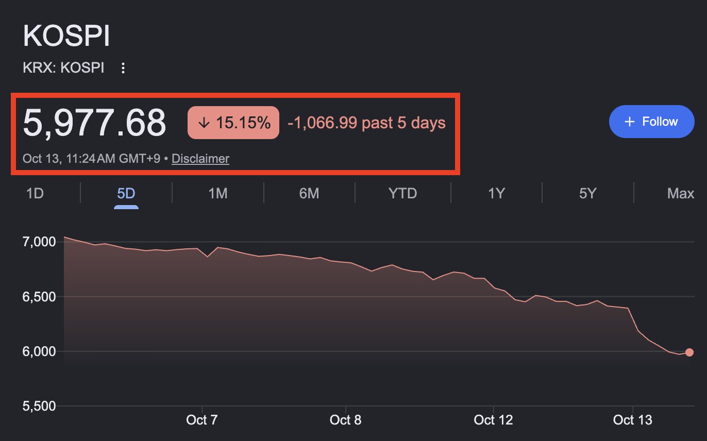Click the KRX: KOSPI ticker label
The height and width of the screenshot is (441, 707).
tap(63, 68)
